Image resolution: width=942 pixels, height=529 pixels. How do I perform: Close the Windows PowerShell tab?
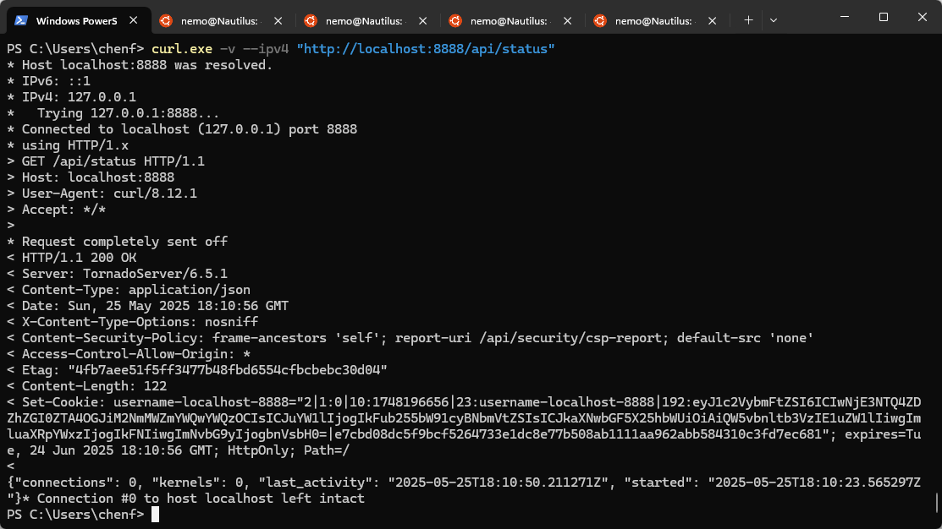point(134,20)
